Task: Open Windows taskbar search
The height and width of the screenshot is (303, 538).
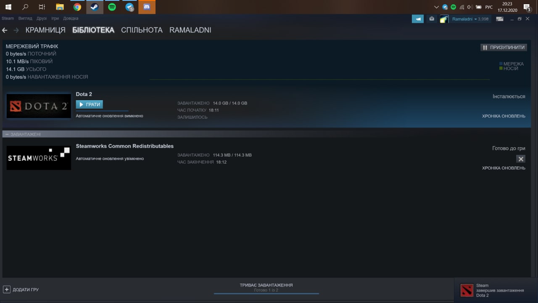Action: [x=25, y=7]
